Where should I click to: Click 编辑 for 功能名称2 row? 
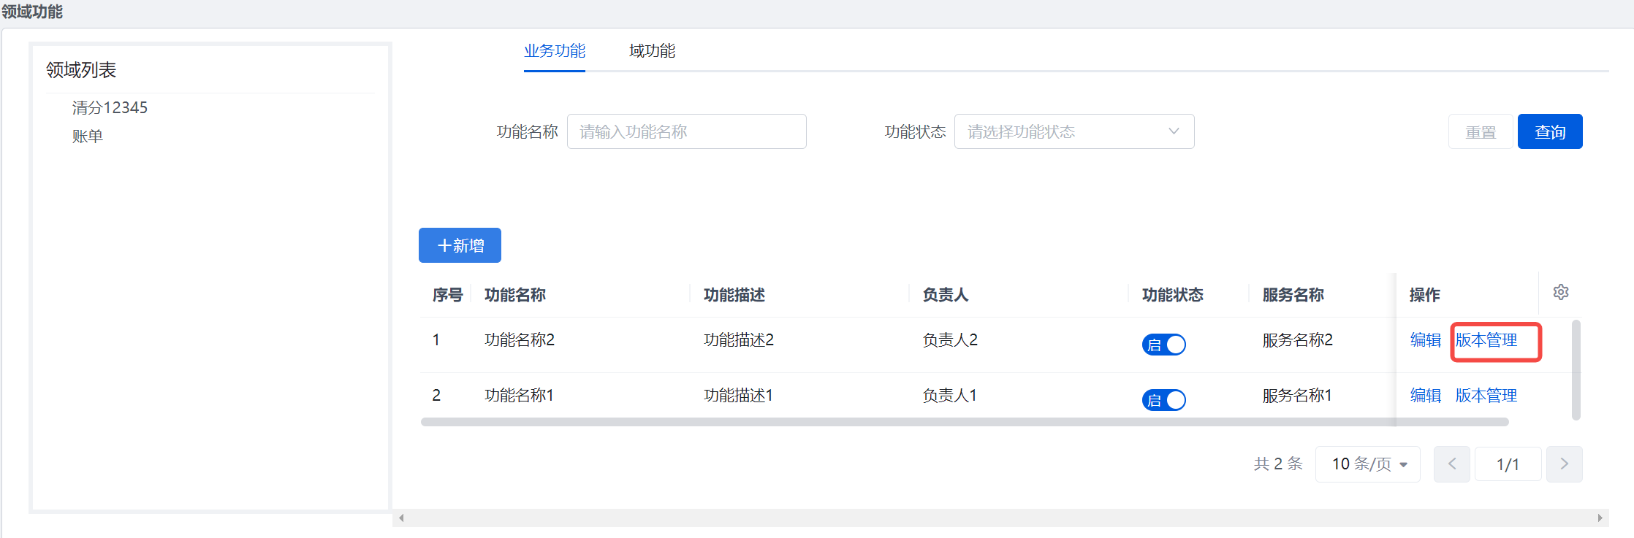pyautogui.click(x=1426, y=340)
